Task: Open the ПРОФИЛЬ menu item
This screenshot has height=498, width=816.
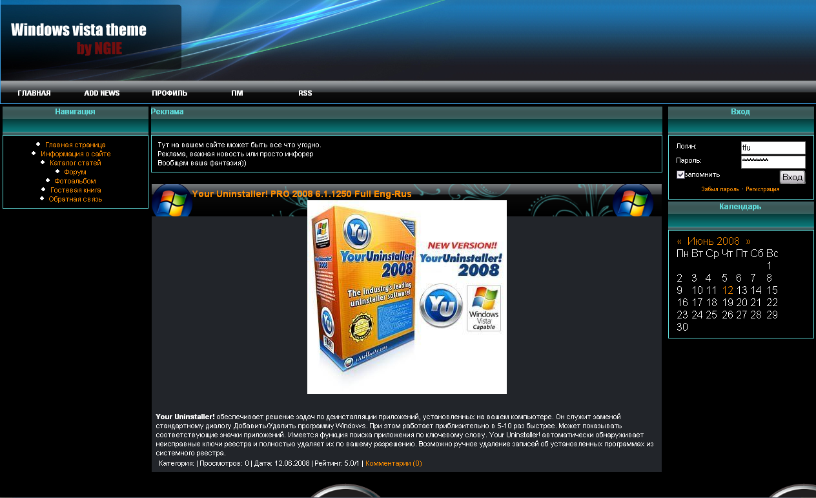Action: [170, 93]
